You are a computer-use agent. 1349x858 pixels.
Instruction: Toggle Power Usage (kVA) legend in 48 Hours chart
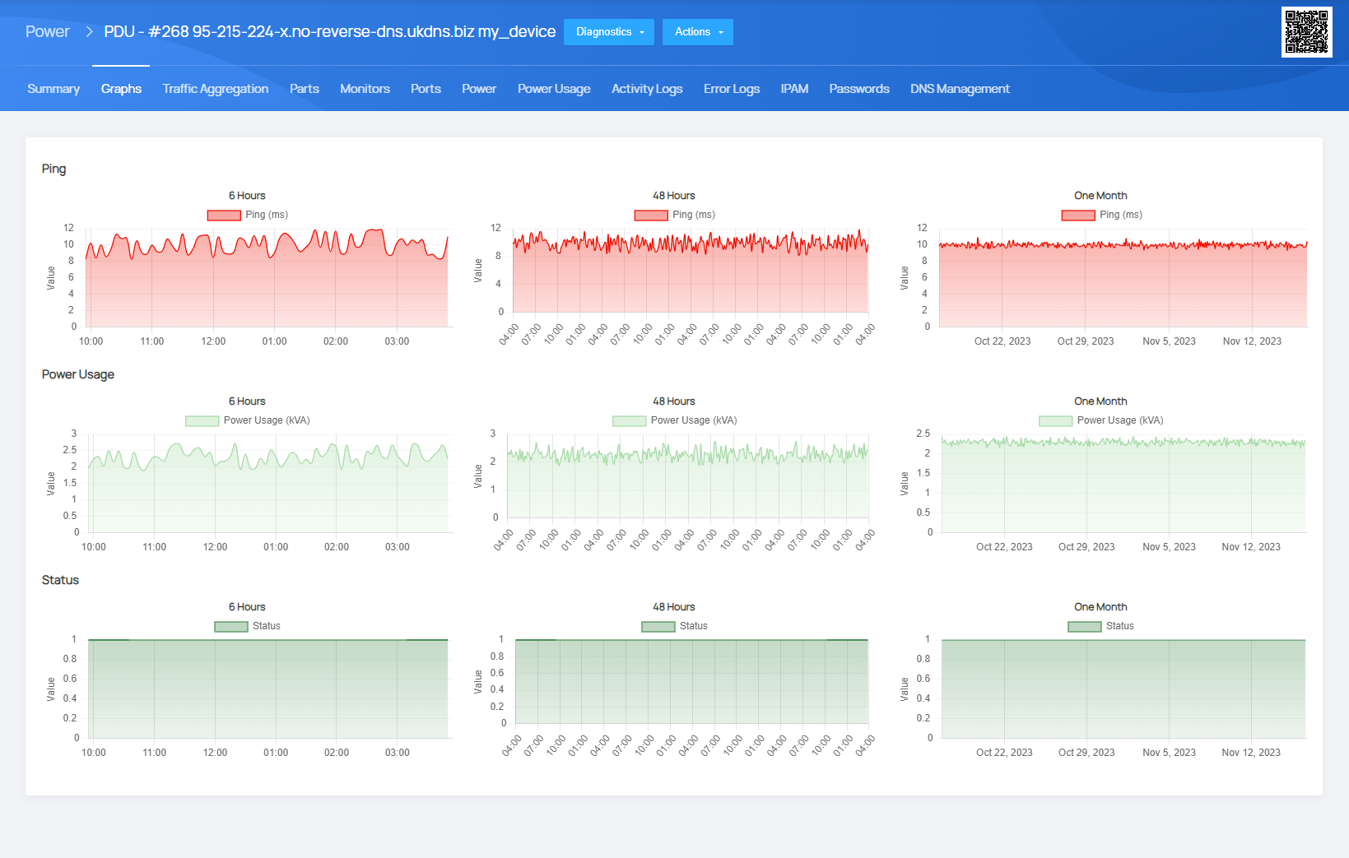point(675,420)
